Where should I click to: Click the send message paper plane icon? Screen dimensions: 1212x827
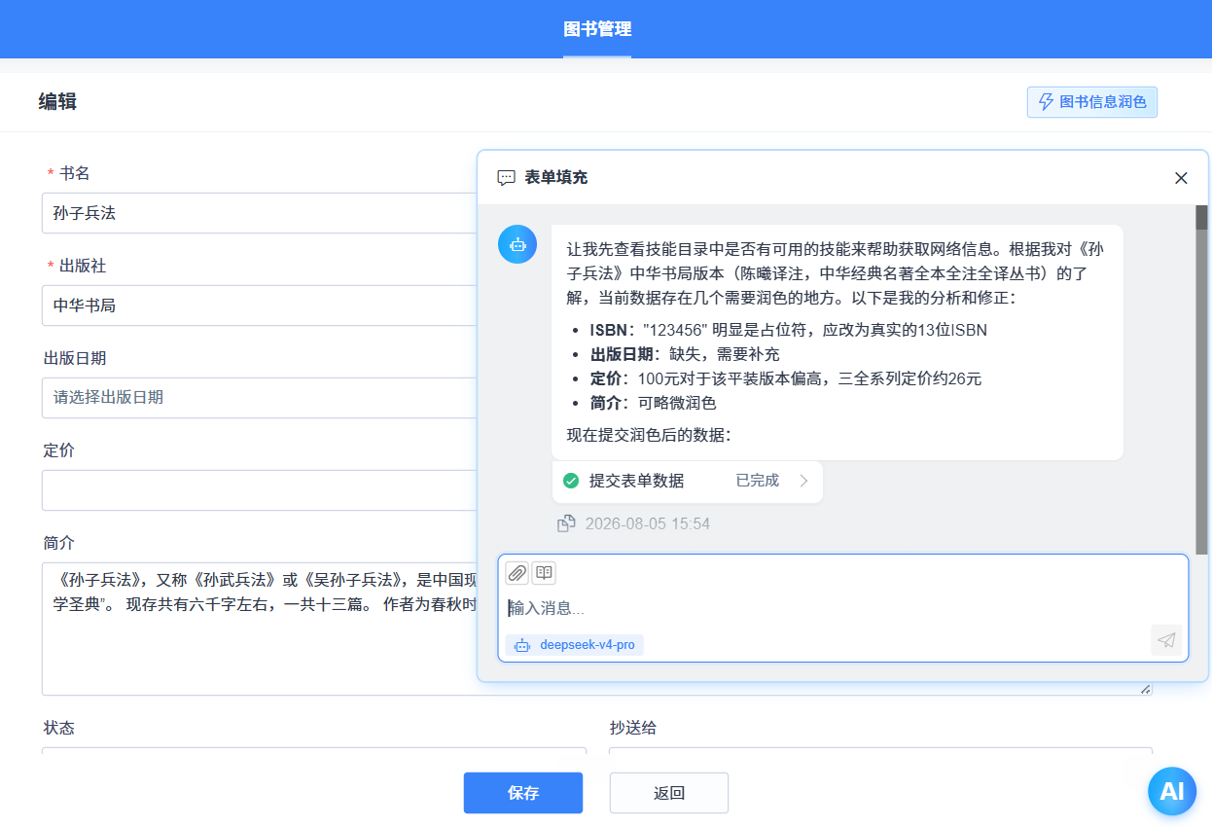pyautogui.click(x=1166, y=639)
